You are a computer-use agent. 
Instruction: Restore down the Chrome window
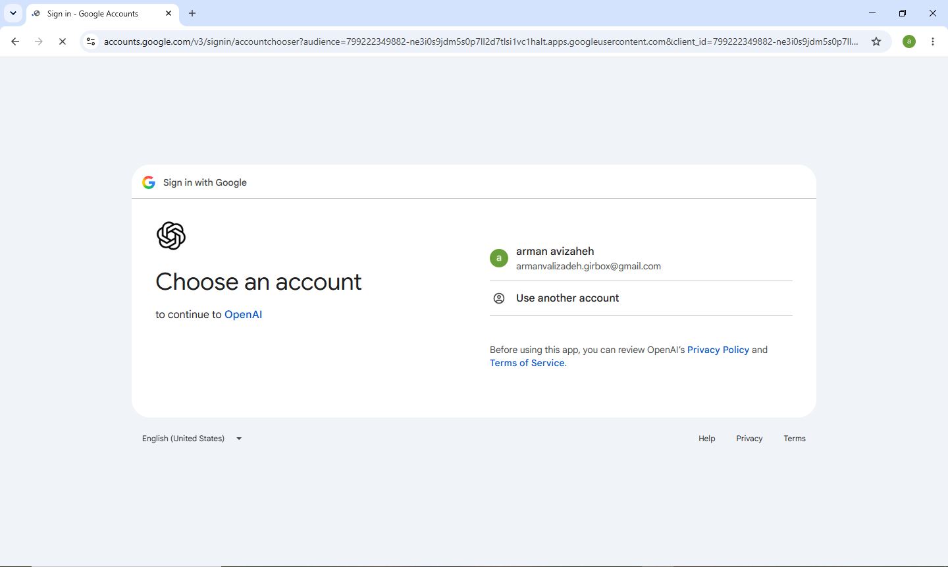click(903, 13)
